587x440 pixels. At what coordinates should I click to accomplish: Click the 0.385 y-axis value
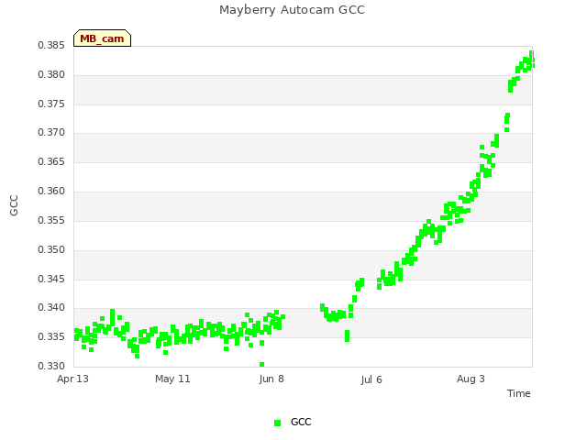[x=51, y=46]
